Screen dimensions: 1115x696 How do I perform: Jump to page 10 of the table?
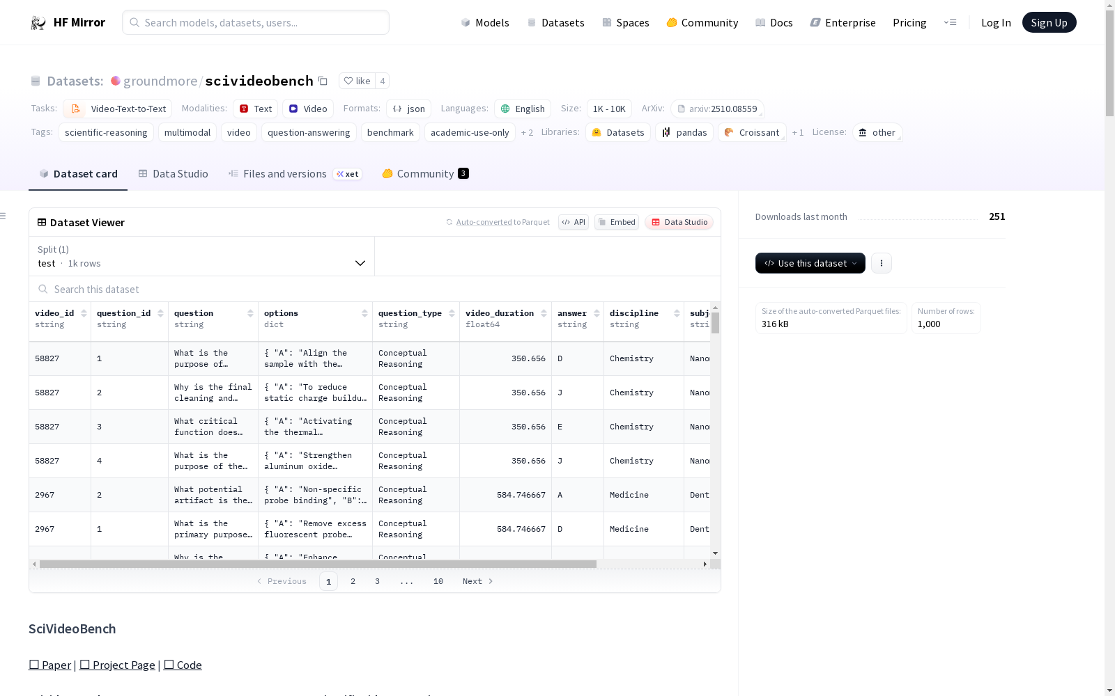click(x=438, y=581)
